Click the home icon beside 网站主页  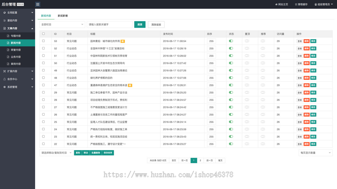pos(276,4)
